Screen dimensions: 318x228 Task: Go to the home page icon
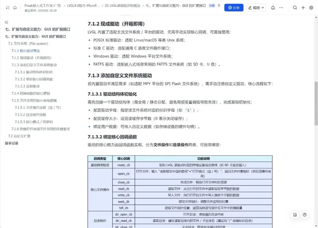click(15, 8)
